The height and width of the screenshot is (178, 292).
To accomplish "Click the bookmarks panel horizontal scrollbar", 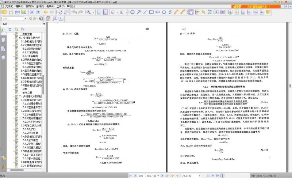I will tap(17, 170).
